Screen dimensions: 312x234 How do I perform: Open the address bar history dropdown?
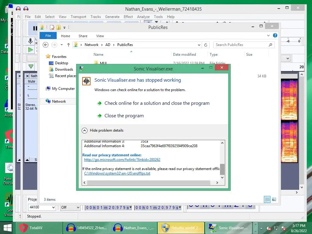(199, 45)
